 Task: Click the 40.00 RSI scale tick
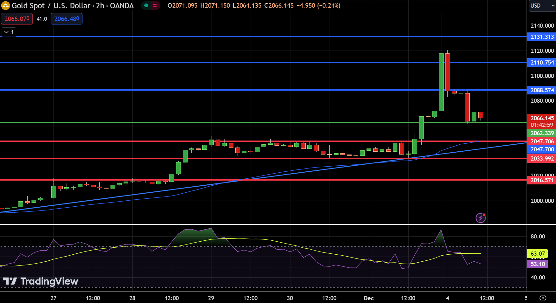(x=538, y=278)
